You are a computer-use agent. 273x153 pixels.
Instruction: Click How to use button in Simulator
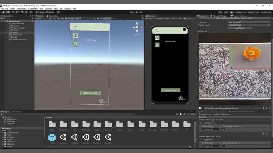click(x=170, y=90)
